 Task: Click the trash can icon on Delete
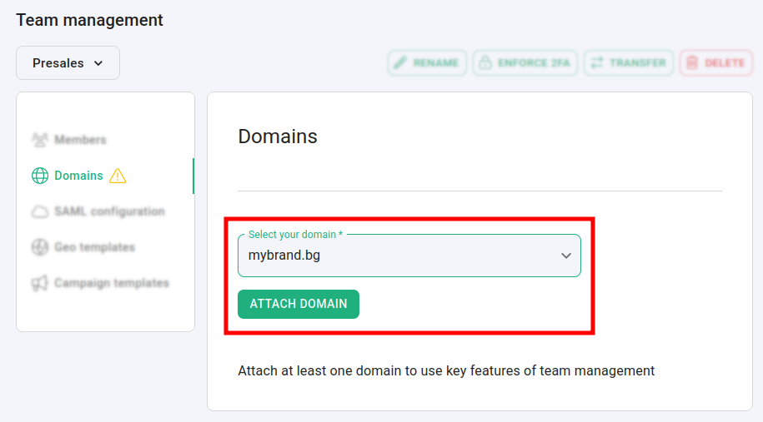click(x=691, y=63)
